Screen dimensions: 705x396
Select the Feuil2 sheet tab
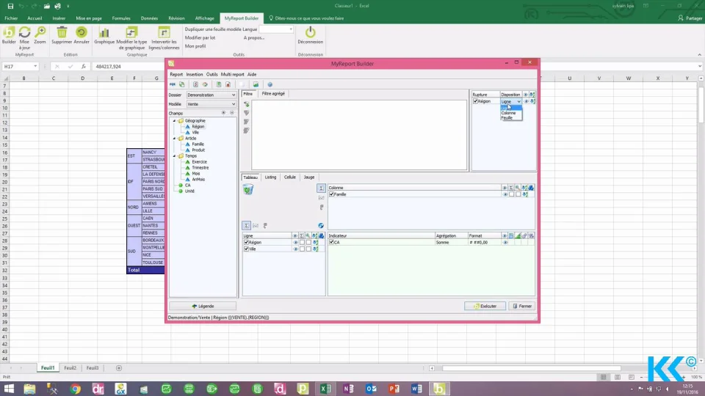pos(70,367)
